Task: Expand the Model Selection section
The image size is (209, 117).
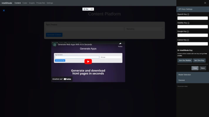Action: point(193,75)
